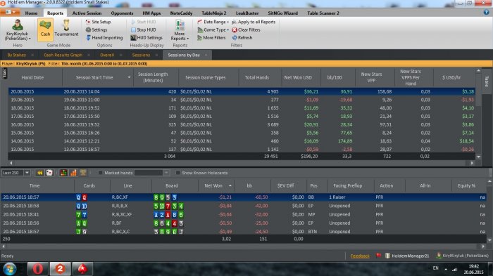Image resolution: width=493 pixels, height=276 pixels.
Task: Enable the Marked hands checkbox
Action: pos(100,173)
